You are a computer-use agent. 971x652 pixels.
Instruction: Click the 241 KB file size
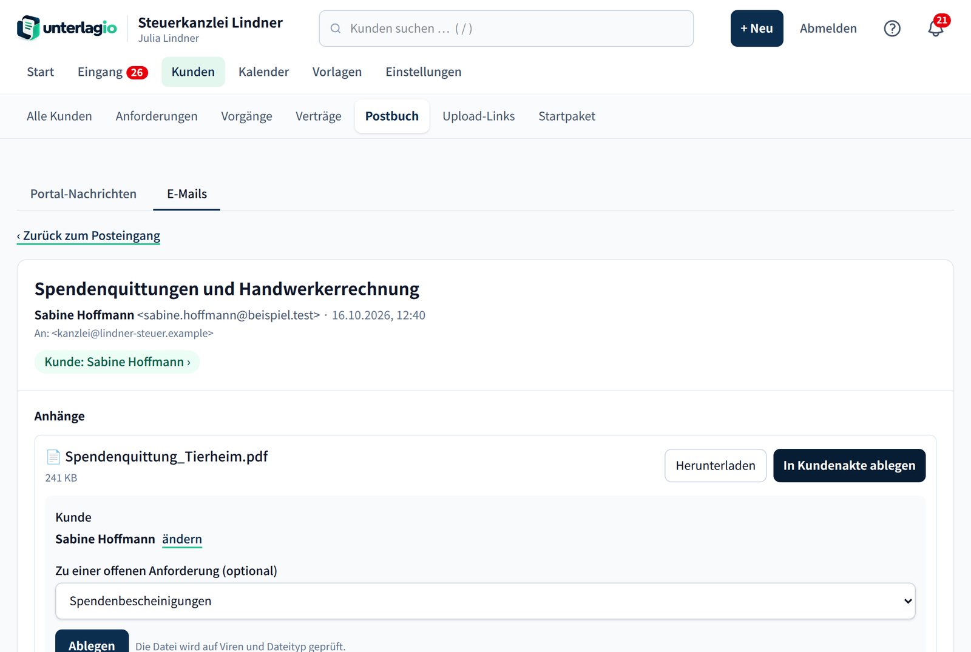[61, 478]
